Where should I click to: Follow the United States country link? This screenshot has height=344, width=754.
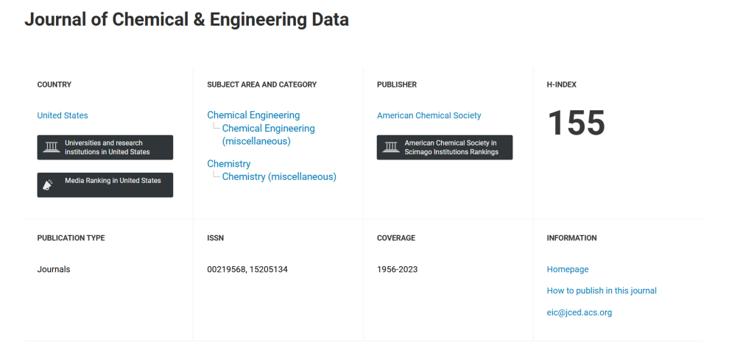(63, 115)
